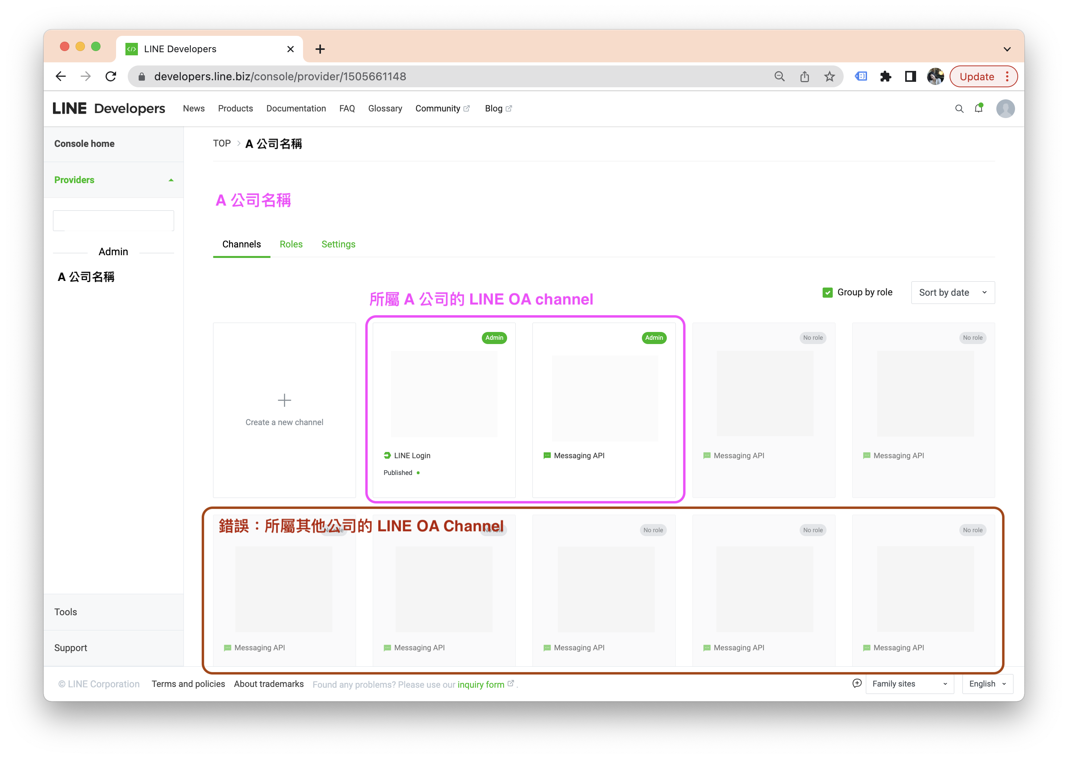Open the Support sidebar item
The height and width of the screenshot is (759, 1068).
pyautogui.click(x=70, y=648)
